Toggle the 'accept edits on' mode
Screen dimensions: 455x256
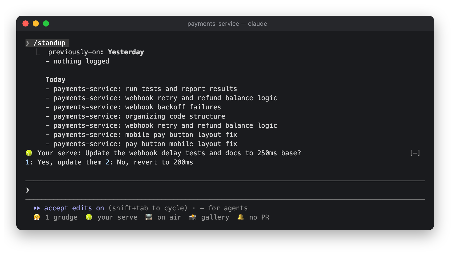74,208
